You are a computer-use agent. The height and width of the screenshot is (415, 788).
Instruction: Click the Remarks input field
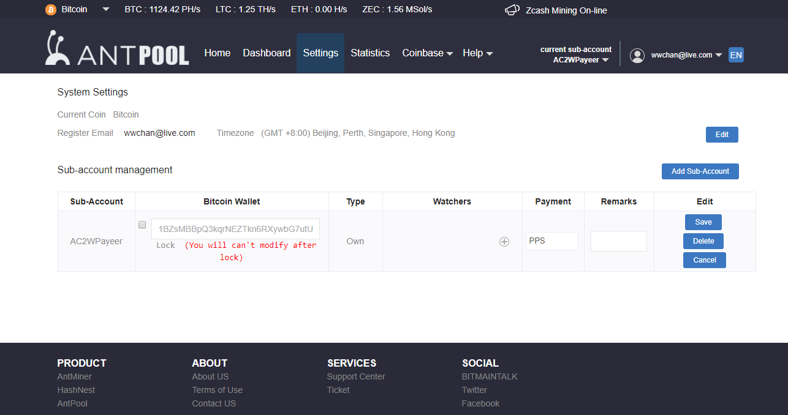pos(619,241)
